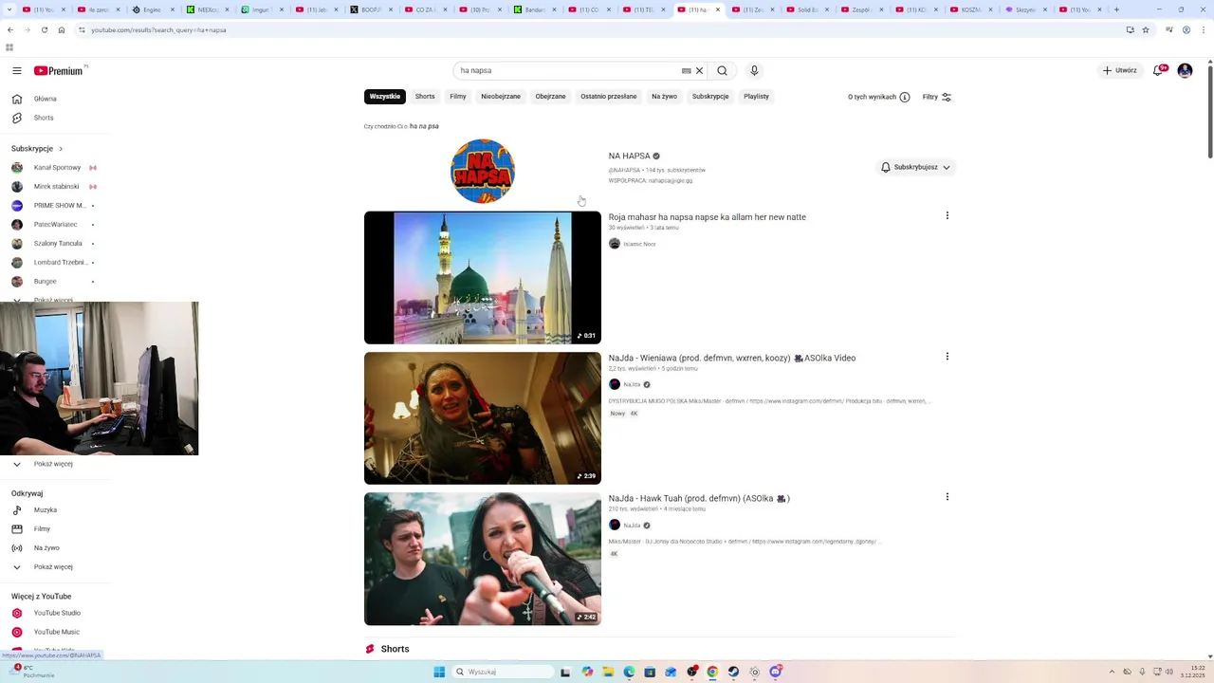Select the Wszystkie filter chip
Image resolution: width=1214 pixels, height=683 pixels.
385,96
